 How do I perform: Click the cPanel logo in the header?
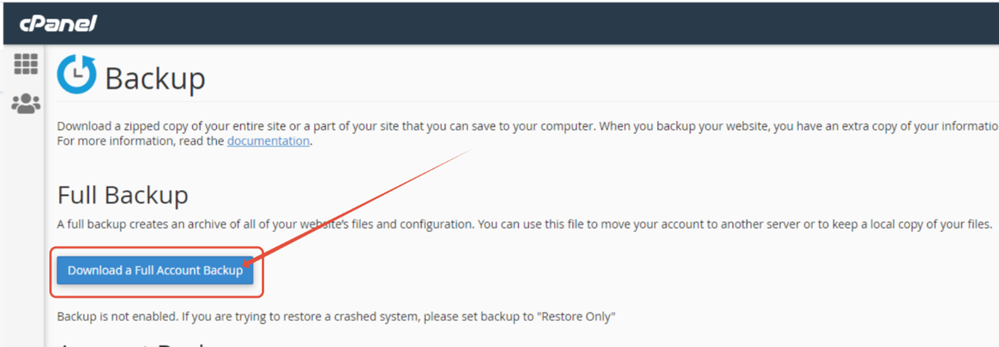tap(58, 23)
